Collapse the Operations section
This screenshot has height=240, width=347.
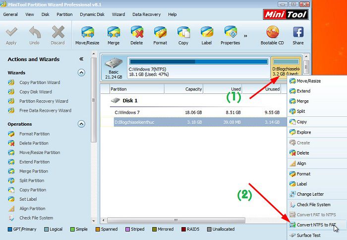tap(81, 124)
